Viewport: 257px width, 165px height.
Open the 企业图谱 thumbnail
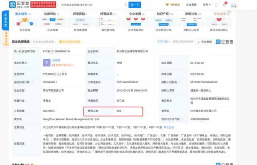click(x=53, y=24)
